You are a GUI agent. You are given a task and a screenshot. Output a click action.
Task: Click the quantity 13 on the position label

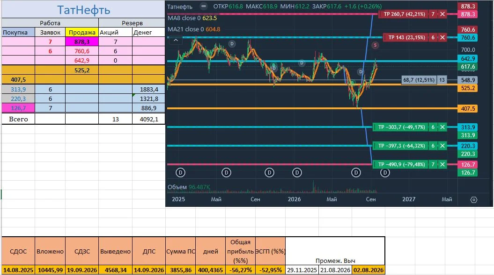click(442, 80)
